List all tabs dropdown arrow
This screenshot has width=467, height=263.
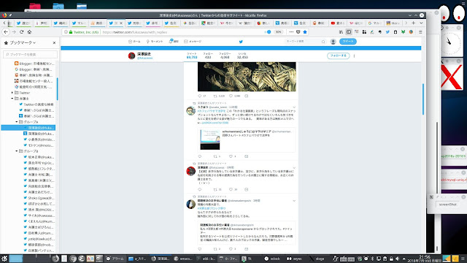click(x=421, y=23)
